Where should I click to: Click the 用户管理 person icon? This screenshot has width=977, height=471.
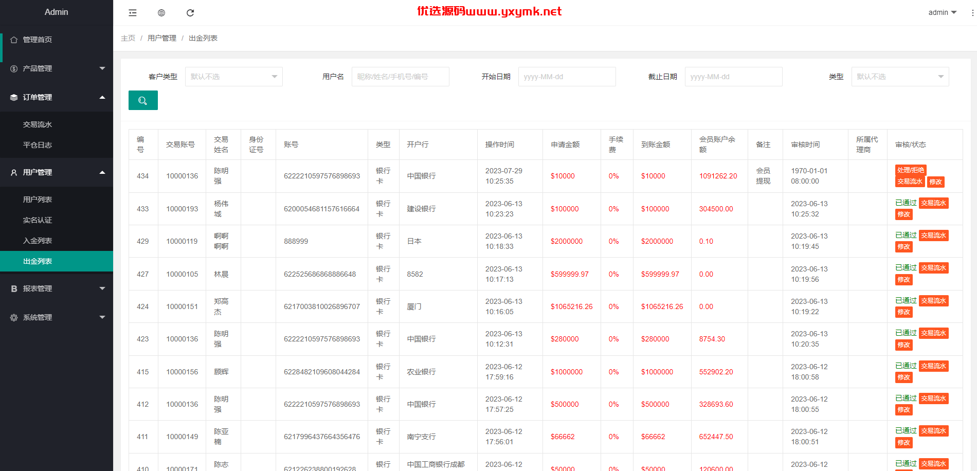14,172
